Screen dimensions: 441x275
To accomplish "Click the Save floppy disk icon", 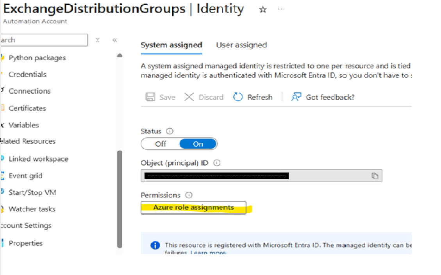I will coord(150,97).
